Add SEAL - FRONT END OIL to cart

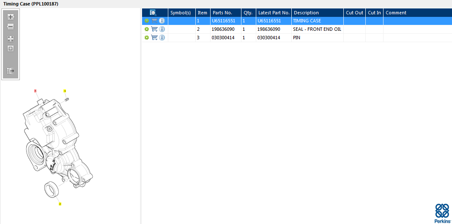(154, 29)
